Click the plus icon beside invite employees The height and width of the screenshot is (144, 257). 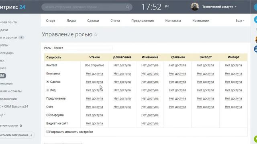tap(31, 135)
